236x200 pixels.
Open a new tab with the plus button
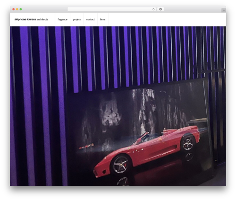[x=224, y=10]
